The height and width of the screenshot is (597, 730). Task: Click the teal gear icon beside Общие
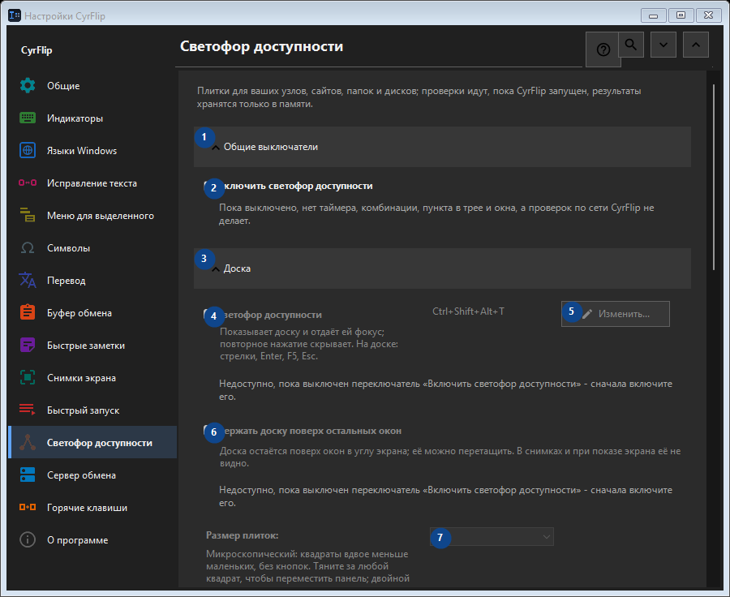pos(28,86)
